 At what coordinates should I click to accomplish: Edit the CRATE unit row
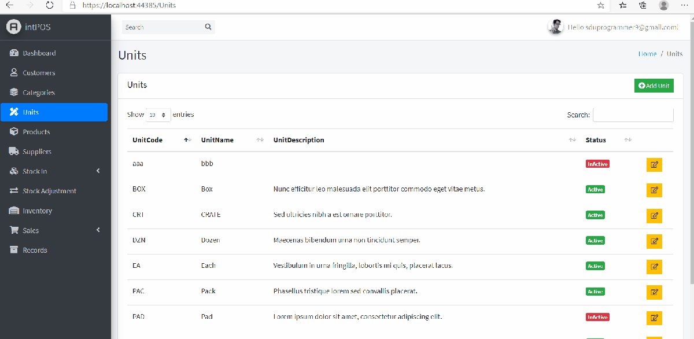coord(654,215)
